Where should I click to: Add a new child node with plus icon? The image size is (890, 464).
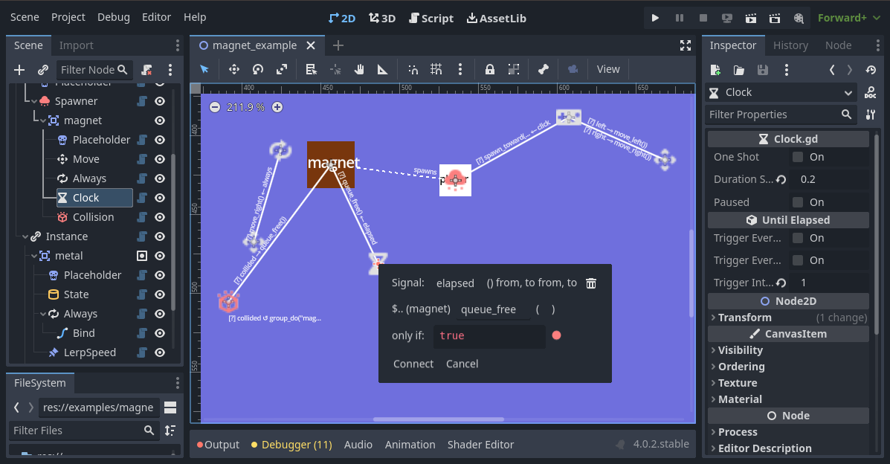(19, 70)
